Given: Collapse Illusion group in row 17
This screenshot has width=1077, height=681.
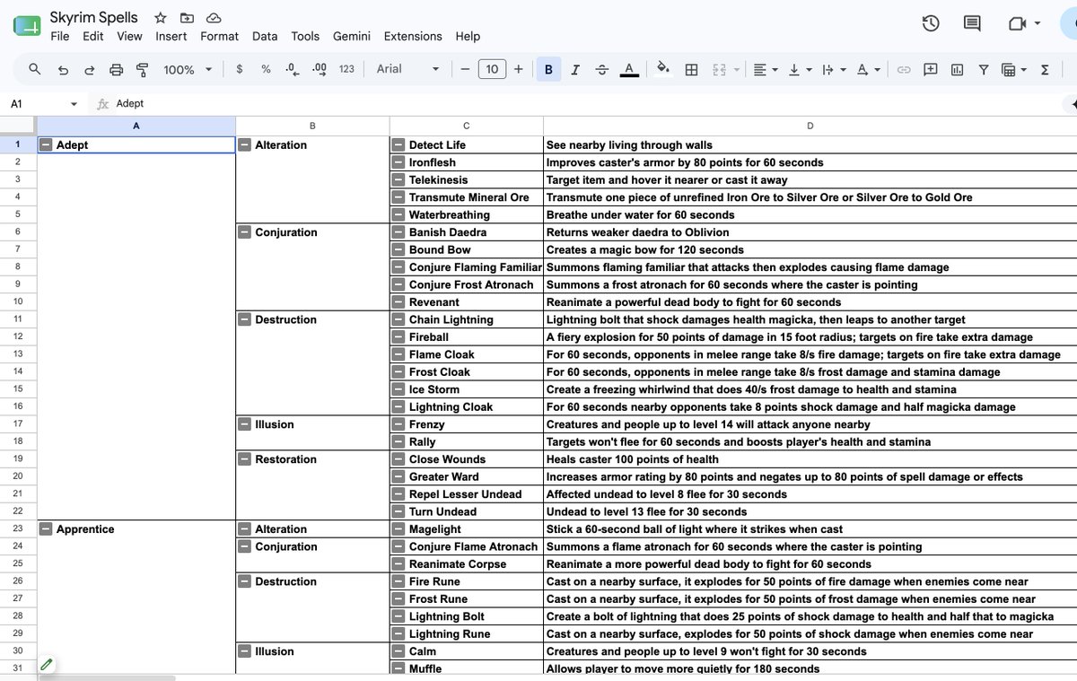Looking at the screenshot, I should (x=244, y=424).
